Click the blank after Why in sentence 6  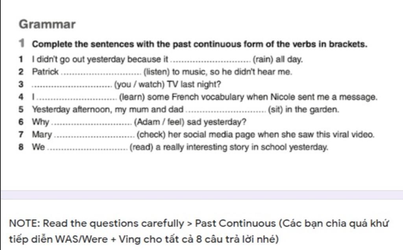pyautogui.click(x=91, y=123)
